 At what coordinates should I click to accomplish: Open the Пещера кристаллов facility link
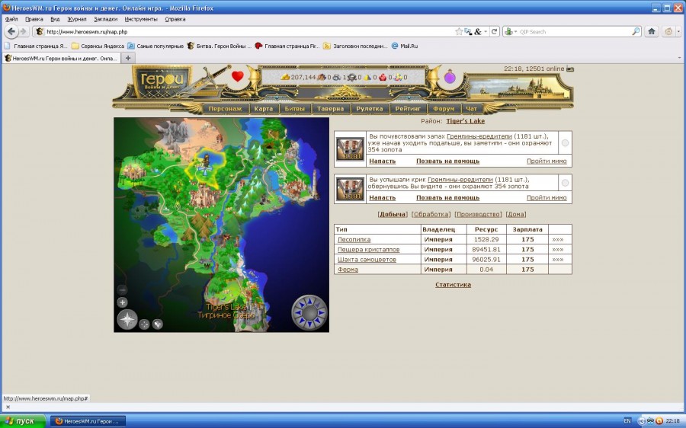368,250
